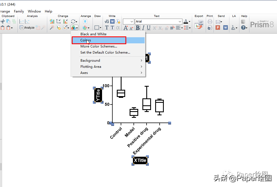Click the magic wand icon in Change
The image size is (277, 187).
[x=52, y=28]
